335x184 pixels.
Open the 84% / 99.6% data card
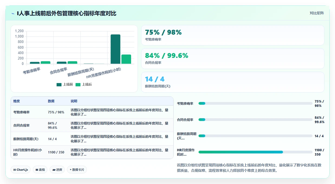[233, 58]
